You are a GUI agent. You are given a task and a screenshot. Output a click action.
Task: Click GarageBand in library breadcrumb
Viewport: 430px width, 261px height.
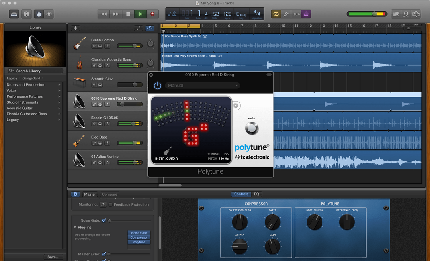pos(31,78)
